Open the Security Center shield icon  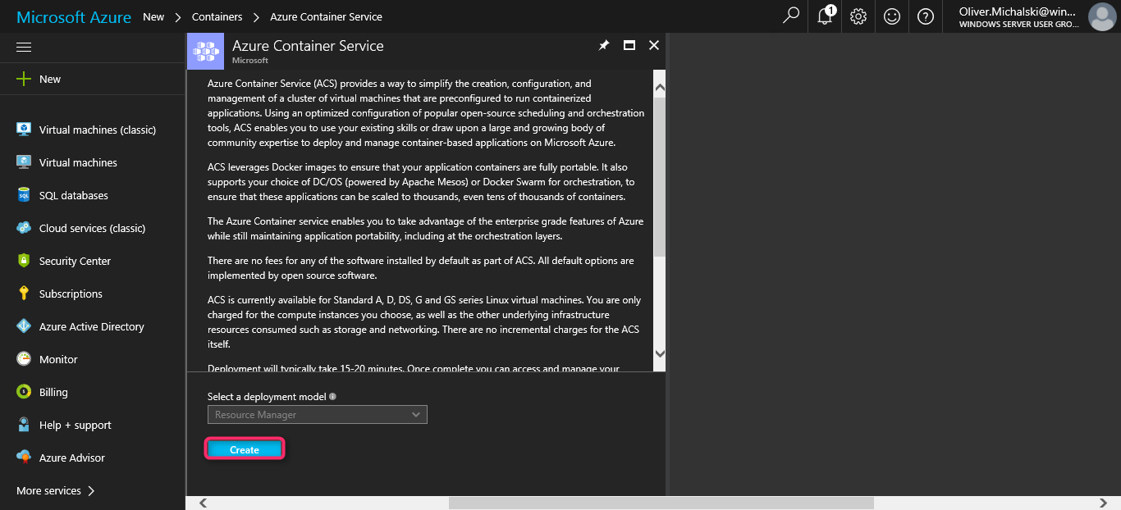pyautogui.click(x=24, y=261)
